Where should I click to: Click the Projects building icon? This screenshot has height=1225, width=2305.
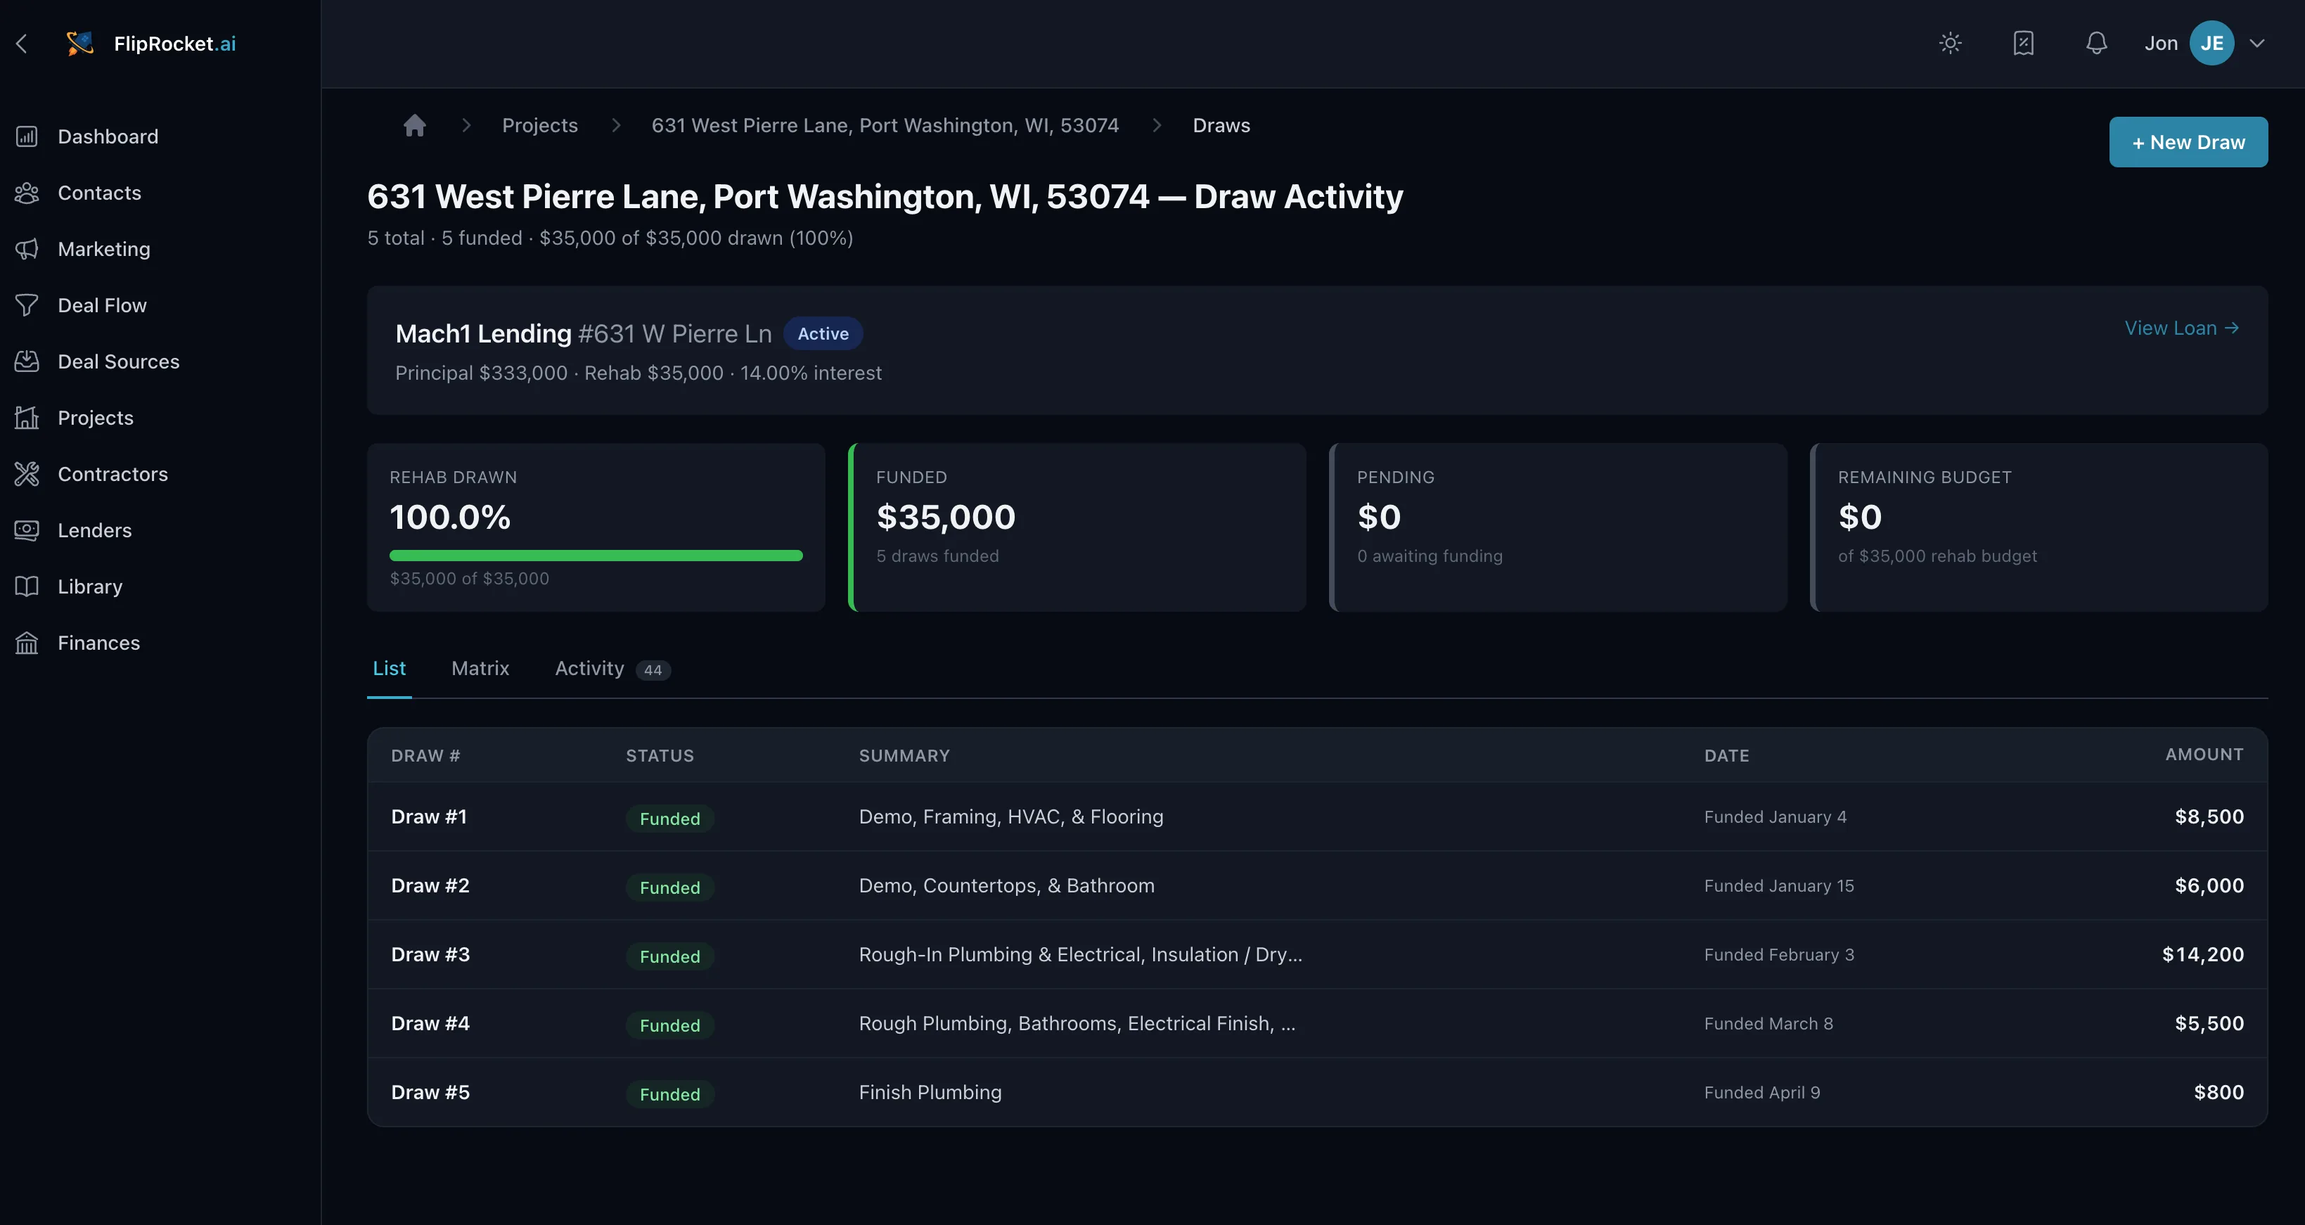pos(27,418)
